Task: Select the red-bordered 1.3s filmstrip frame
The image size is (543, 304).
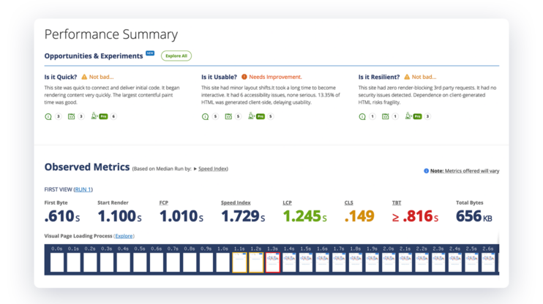Action: (x=272, y=262)
